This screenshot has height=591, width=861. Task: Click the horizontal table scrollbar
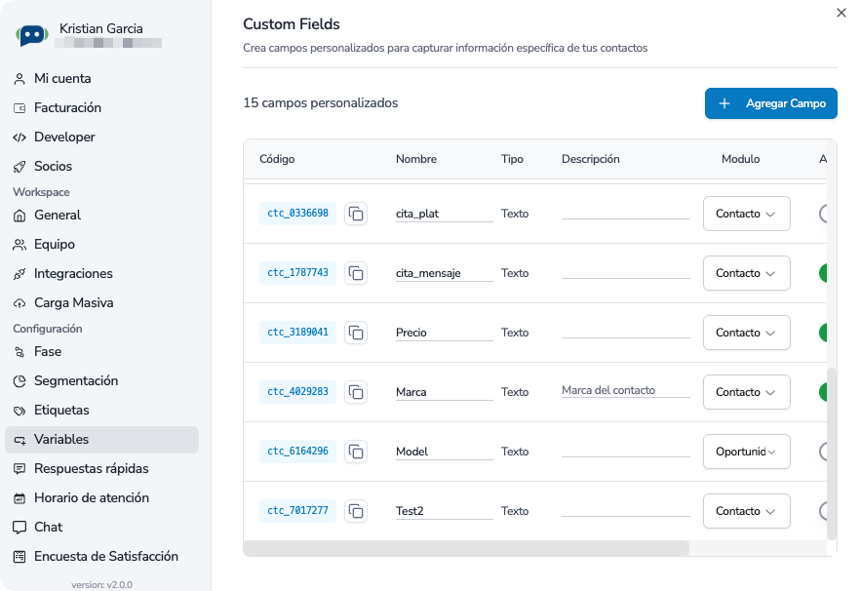(466, 548)
